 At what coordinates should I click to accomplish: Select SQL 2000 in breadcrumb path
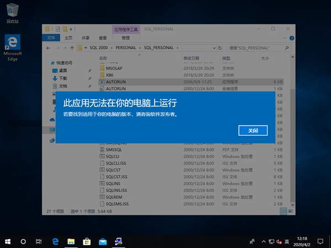[99, 47]
